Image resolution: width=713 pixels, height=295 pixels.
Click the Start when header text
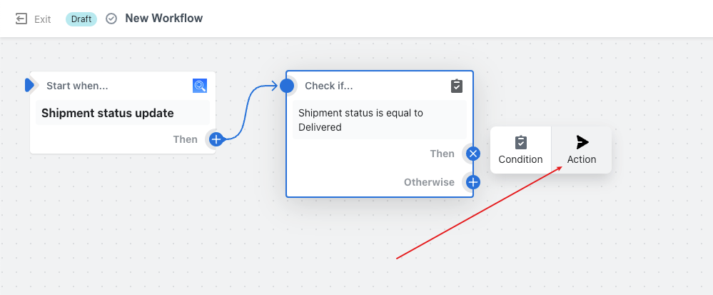pos(77,86)
